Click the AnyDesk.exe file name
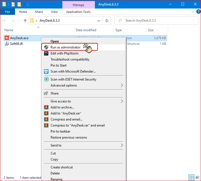 [x=19, y=38]
